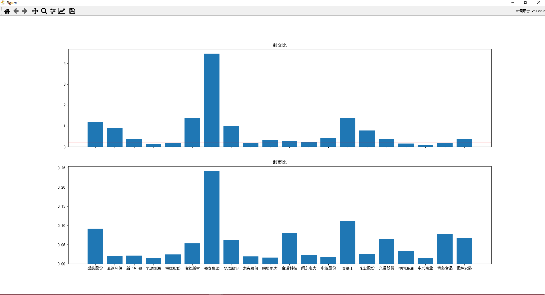Screen dimensions: 545x295
Task: Click the 海象新材 x-axis label
Action: pos(192,268)
